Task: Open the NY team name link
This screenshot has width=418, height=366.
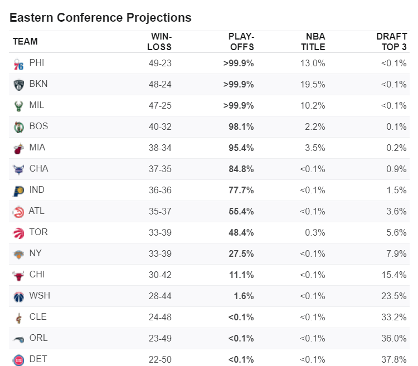Action: click(36, 253)
